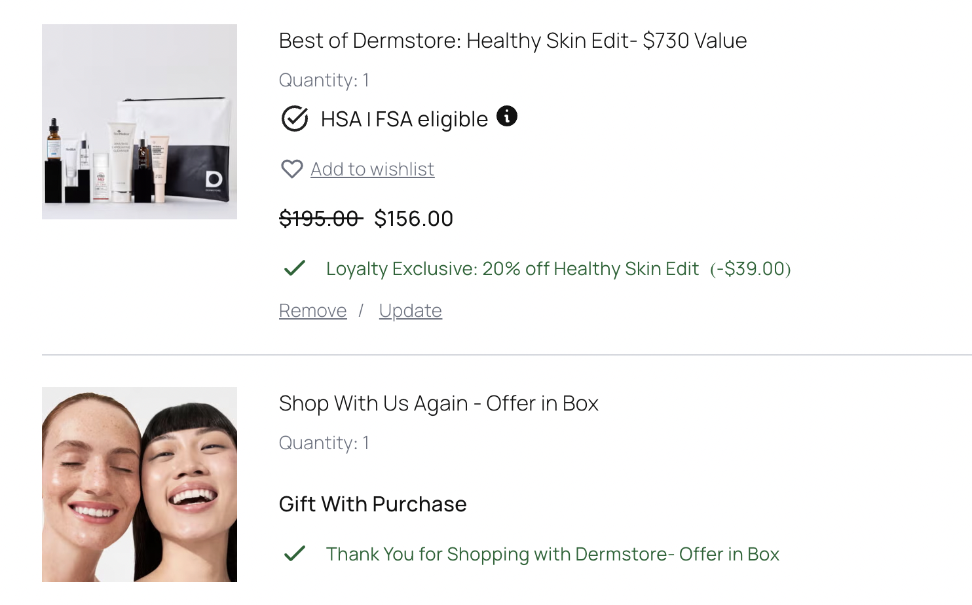This screenshot has width=972, height=605.
Task: Click the Healthy Skin Edit Quantity: 1 text
Action: [x=324, y=80]
